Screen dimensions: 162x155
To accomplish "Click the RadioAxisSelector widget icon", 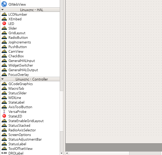I will (4, 130).
